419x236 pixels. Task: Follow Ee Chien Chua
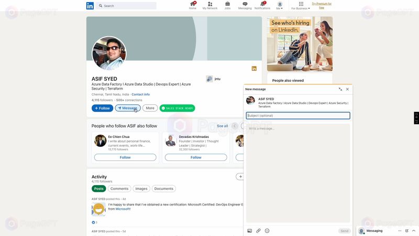click(125, 157)
